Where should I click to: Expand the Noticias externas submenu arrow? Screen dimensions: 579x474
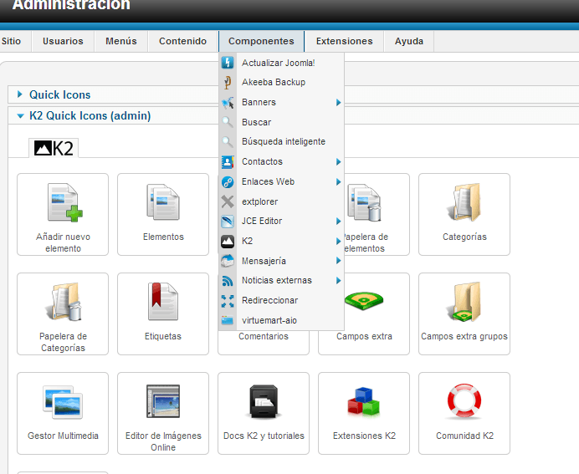[x=338, y=281]
